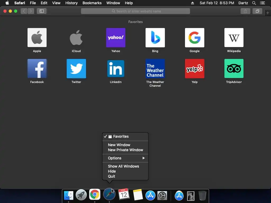
Task: Select the checked Favorites window entry
Action: pyautogui.click(x=125, y=137)
